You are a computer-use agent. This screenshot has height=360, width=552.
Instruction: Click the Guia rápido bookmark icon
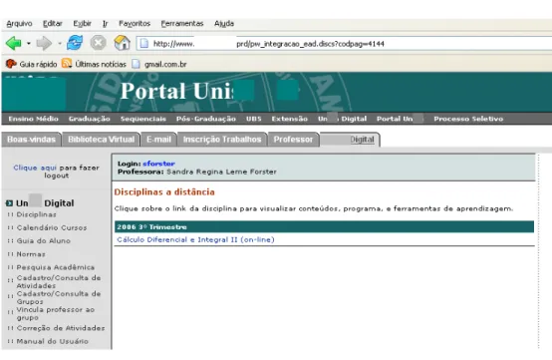11,64
